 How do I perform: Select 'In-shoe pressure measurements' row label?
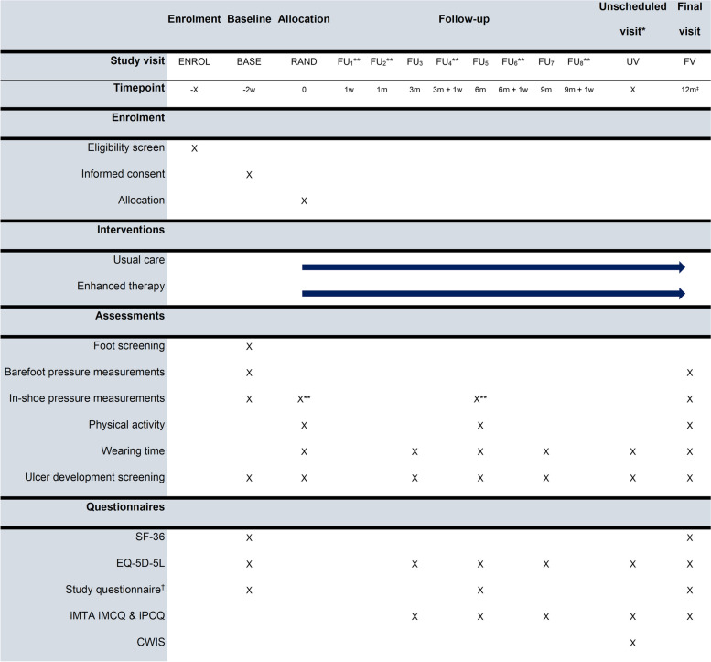(87, 398)
